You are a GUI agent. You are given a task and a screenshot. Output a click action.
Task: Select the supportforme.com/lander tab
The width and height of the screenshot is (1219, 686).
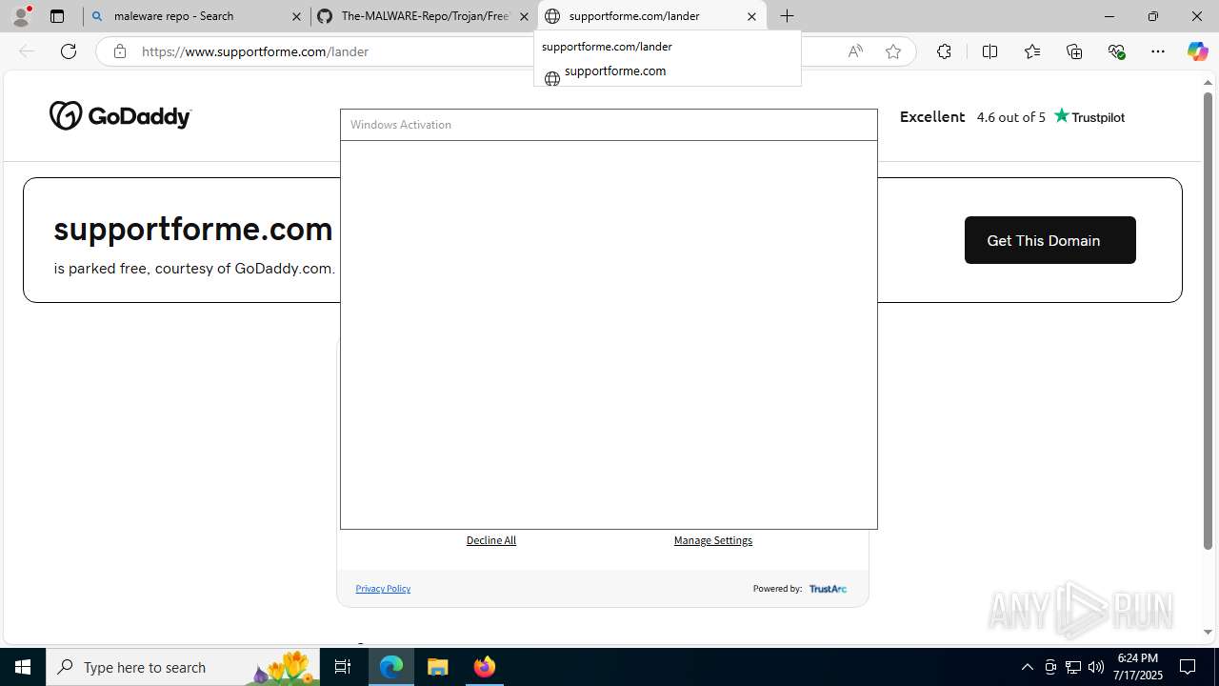pyautogui.click(x=652, y=16)
